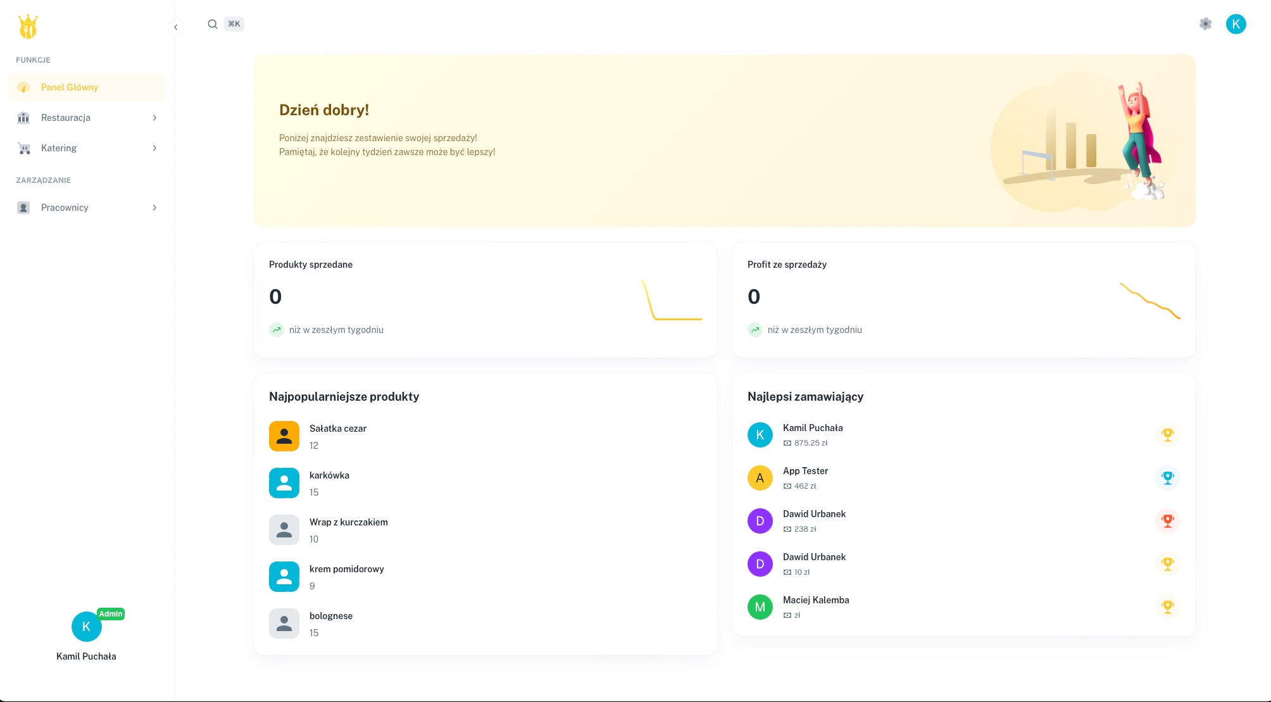
Task: Click the crown logo in the sidebar
Action: [28, 26]
